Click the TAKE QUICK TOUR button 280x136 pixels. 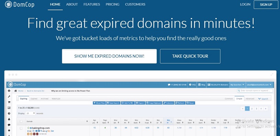pyautogui.click(x=190, y=56)
